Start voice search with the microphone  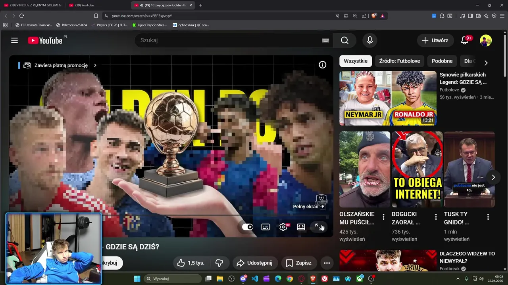(x=369, y=40)
